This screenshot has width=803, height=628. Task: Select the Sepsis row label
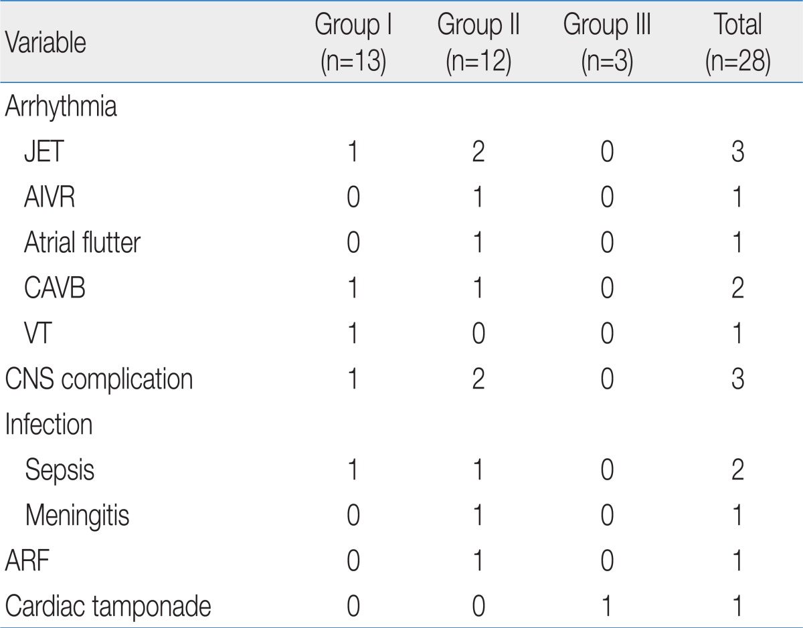pyautogui.click(x=60, y=471)
